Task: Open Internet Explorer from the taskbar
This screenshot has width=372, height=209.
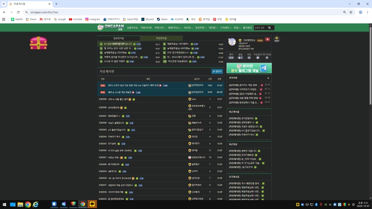Action: pos(36,204)
